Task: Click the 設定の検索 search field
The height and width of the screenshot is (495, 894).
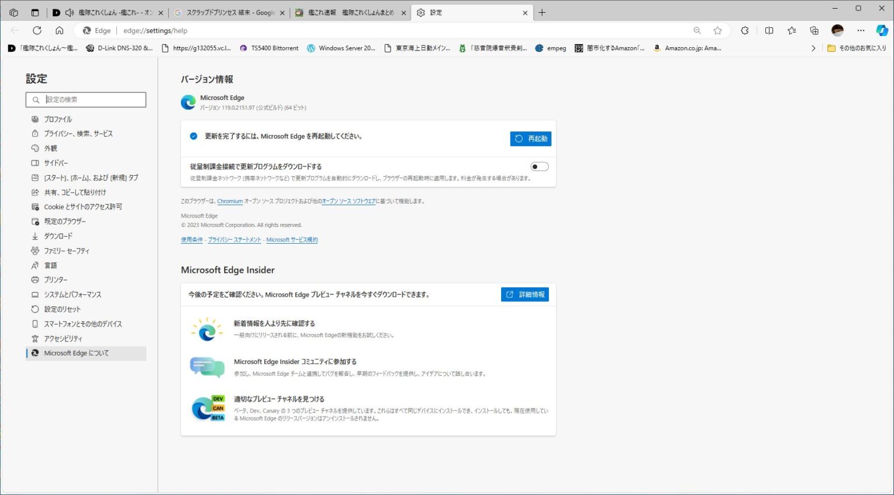Action: coord(86,99)
